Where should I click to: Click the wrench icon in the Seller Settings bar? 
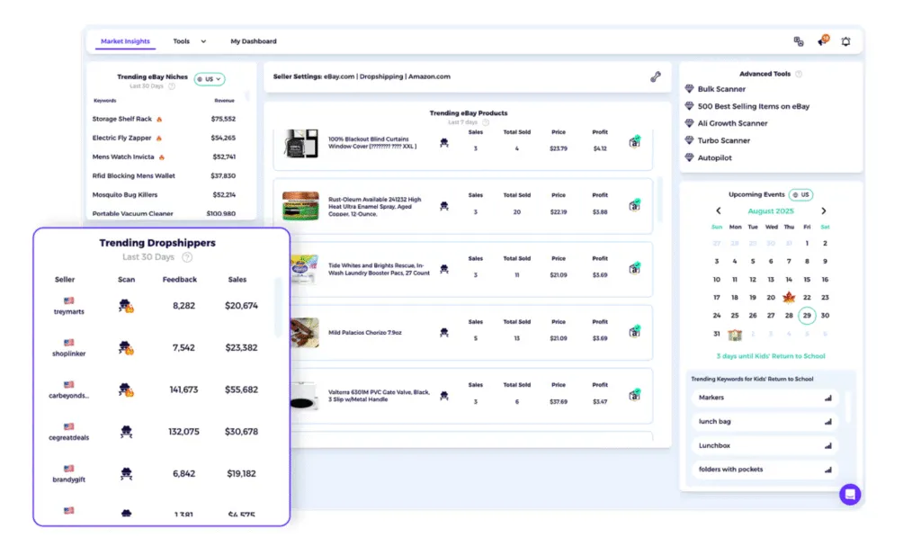(x=655, y=76)
